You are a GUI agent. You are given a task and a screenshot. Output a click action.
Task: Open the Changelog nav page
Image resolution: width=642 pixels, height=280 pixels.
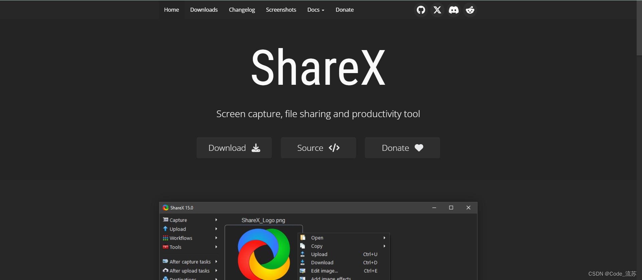tap(242, 10)
